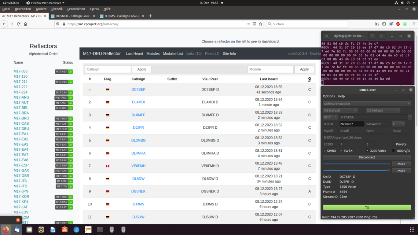Apply the Callsign filter
The height and width of the screenshot is (235, 418).
[142, 69]
